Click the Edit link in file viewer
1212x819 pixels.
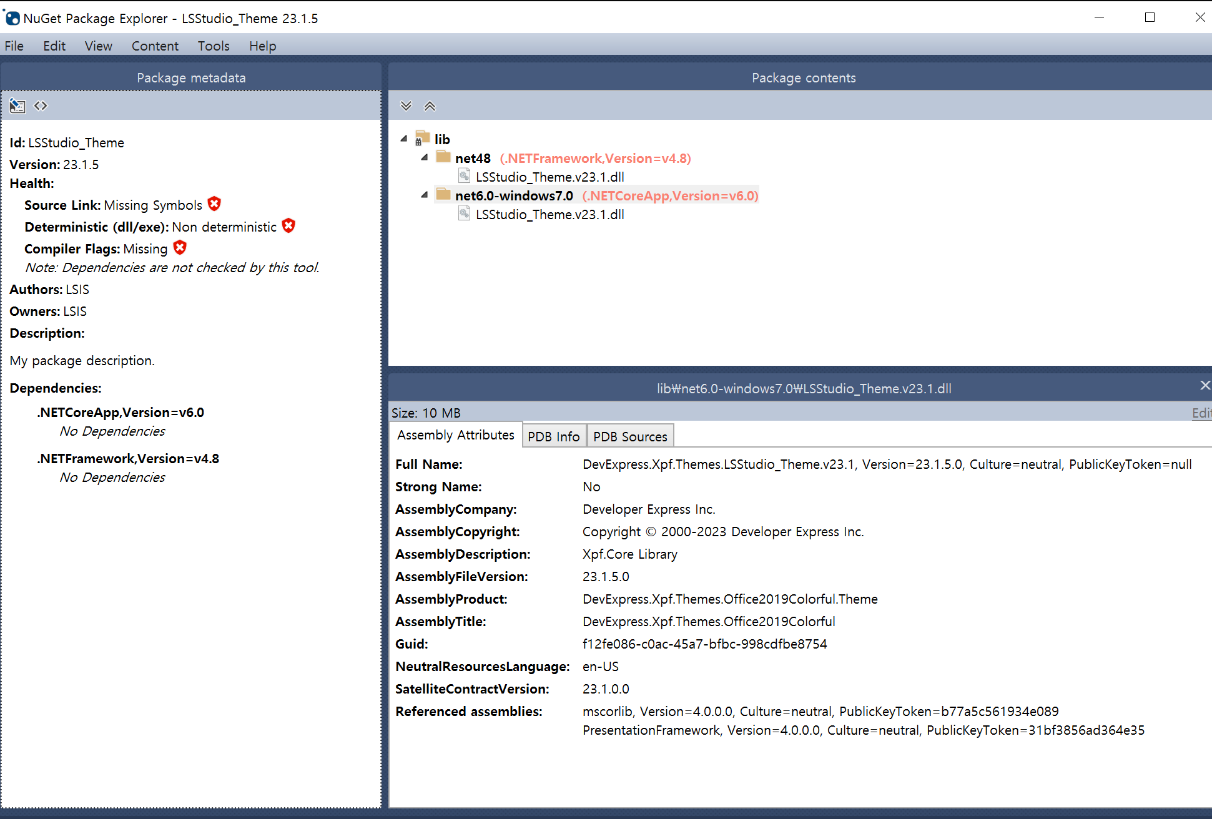pyautogui.click(x=1201, y=413)
